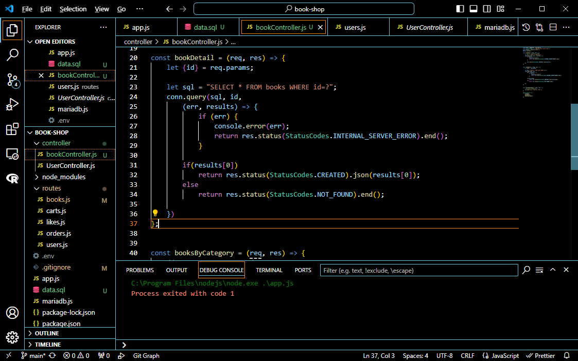Clear the debug console with list icon
The width and height of the screenshot is (578, 361).
(539, 270)
